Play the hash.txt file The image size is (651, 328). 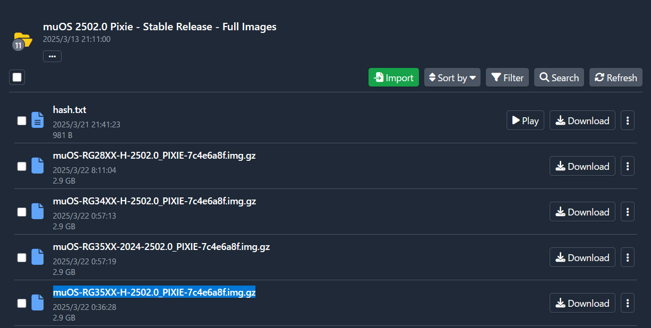pos(525,120)
